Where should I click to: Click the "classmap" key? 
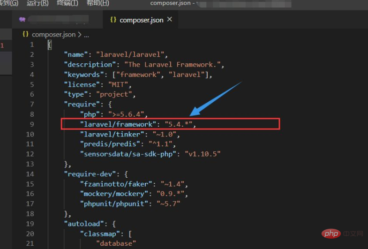click(100, 234)
